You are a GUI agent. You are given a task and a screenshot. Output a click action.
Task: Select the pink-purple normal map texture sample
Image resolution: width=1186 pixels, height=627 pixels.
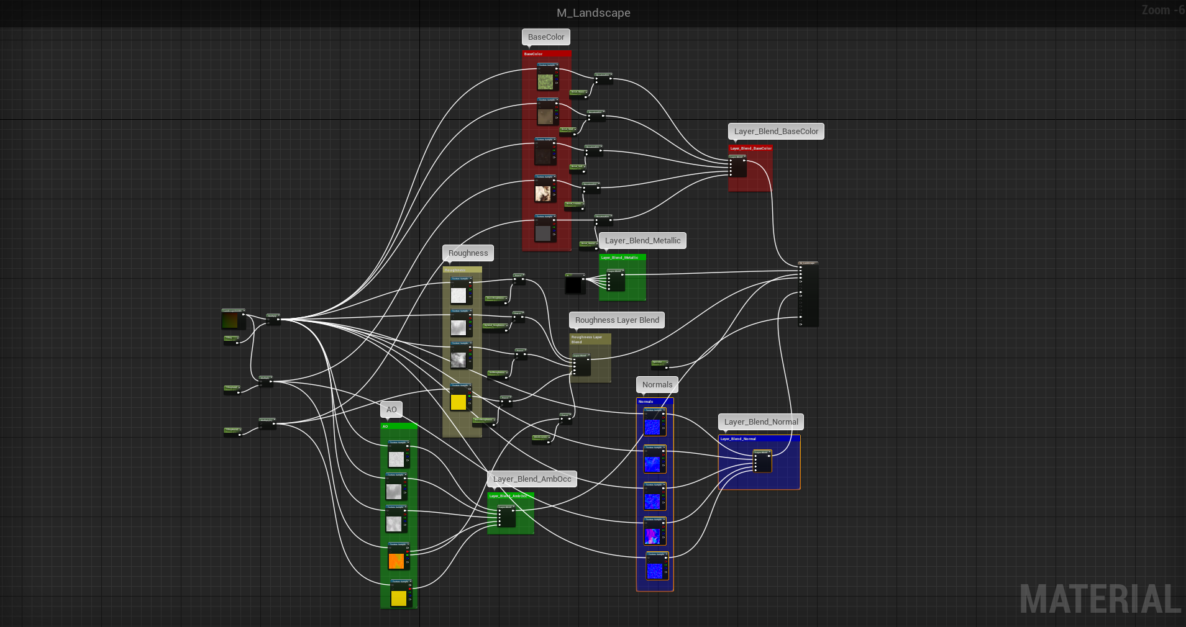pyautogui.click(x=652, y=536)
